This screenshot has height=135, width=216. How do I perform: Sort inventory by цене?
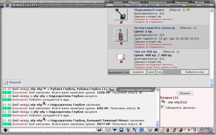[151, 72]
